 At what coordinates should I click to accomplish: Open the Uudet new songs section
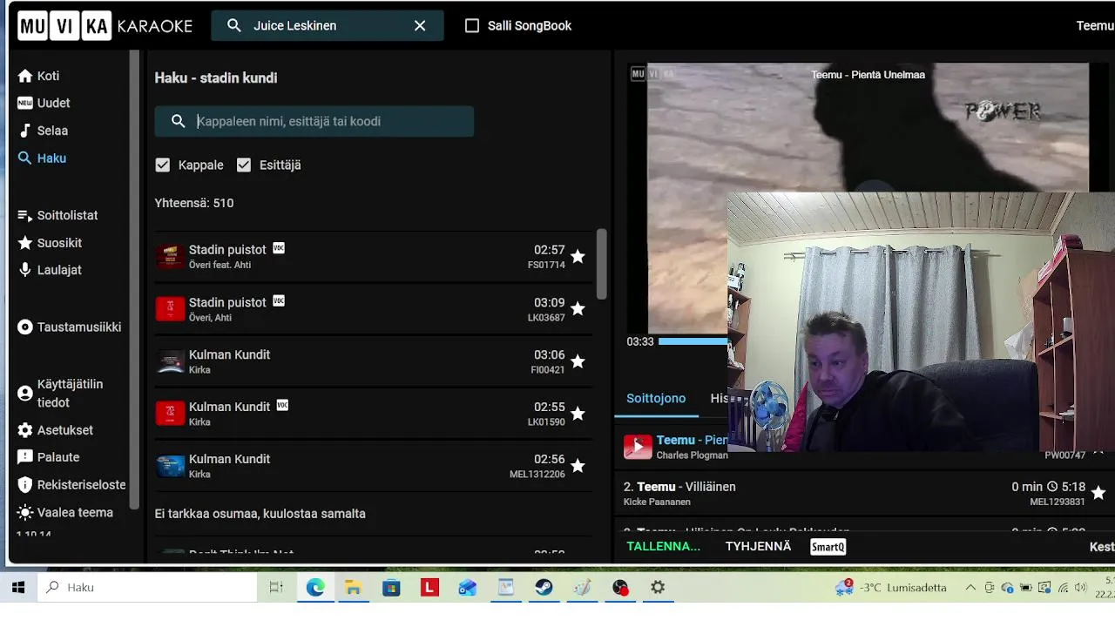coord(44,103)
